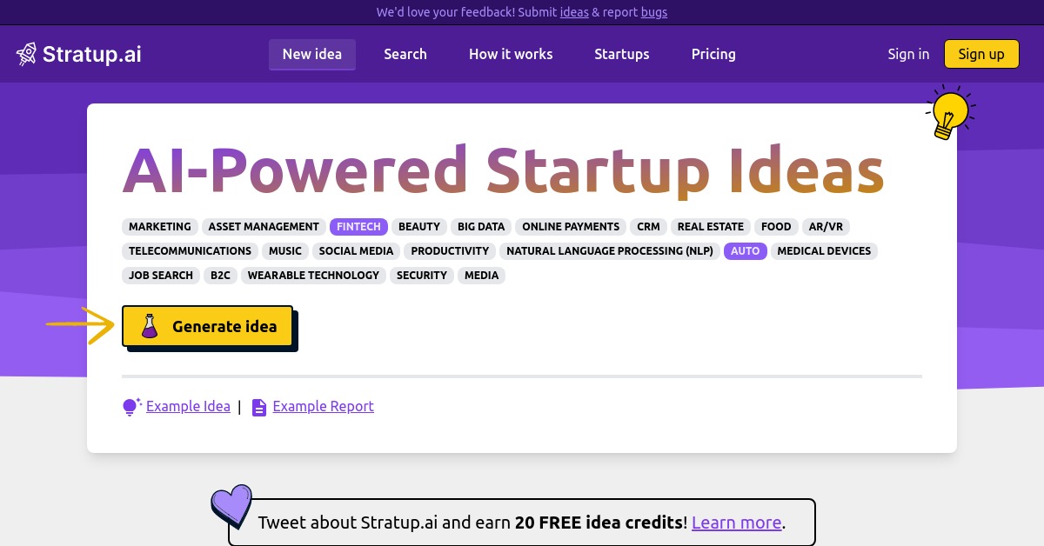Click the bugs report link in the feedback banner
The height and width of the screenshot is (546, 1044).
[654, 12]
